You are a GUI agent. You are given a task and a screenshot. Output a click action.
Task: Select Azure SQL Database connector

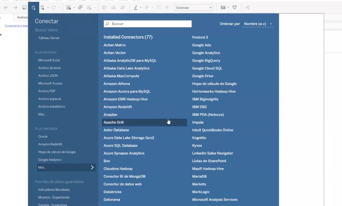(x=121, y=145)
